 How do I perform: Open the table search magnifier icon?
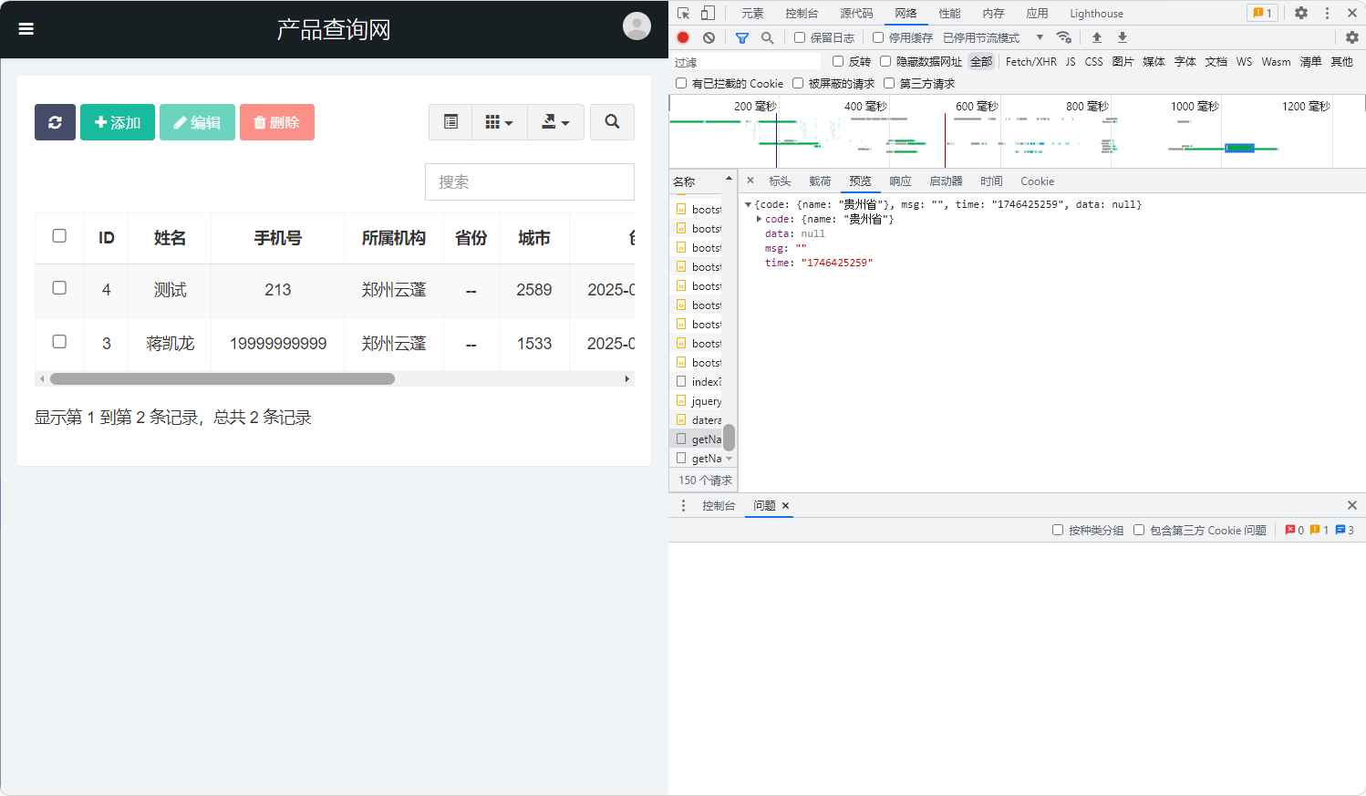click(x=611, y=121)
